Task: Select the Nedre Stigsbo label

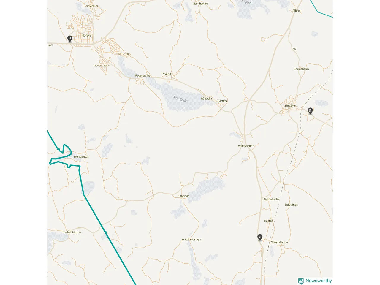Action: [x=72, y=232]
